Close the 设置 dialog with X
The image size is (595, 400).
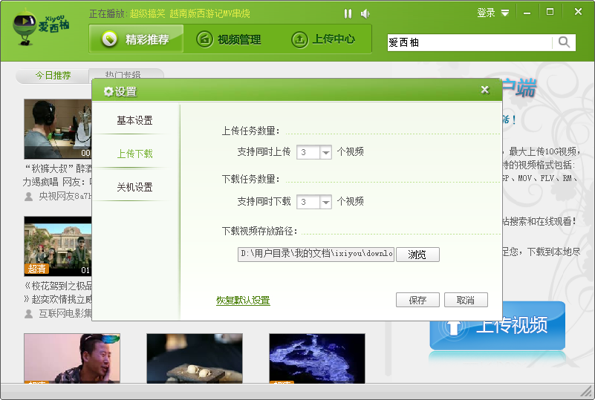click(x=485, y=90)
